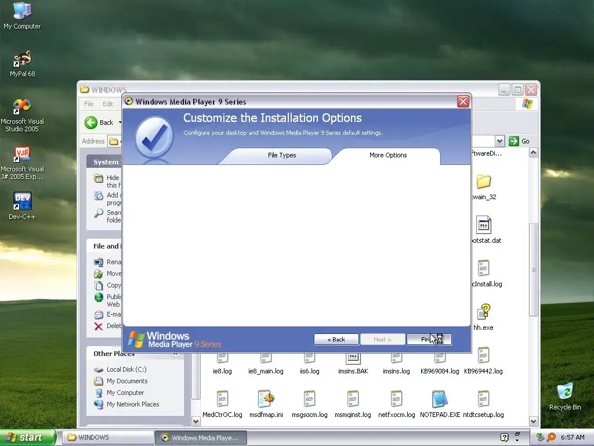This screenshot has width=594, height=446.
Task: Click the < Back button in installer
Action: (336, 339)
